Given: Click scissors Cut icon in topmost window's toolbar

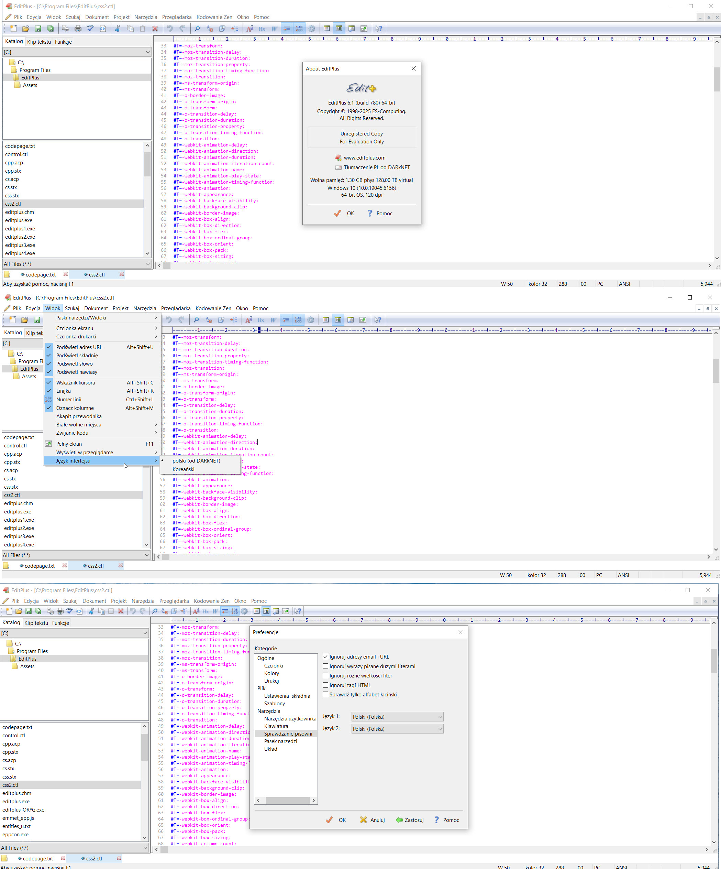Looking at the screenshot, I should [118, 29].
